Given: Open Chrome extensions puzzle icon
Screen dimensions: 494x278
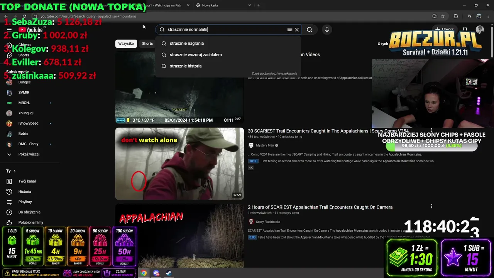Looking at the screenshot, I should [x=456, y=16].
